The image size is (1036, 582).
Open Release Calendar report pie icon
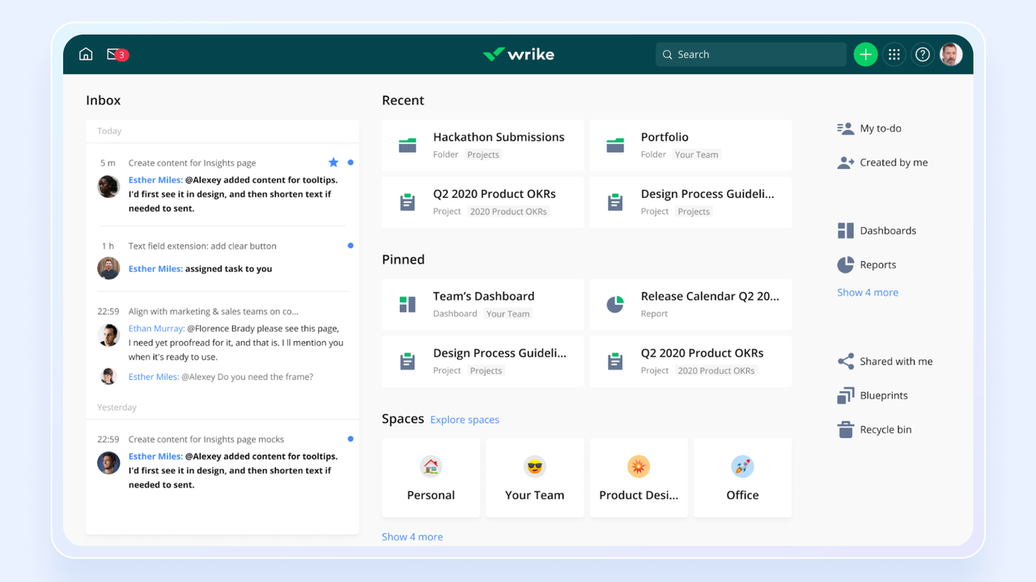click(x=615, y=305)
